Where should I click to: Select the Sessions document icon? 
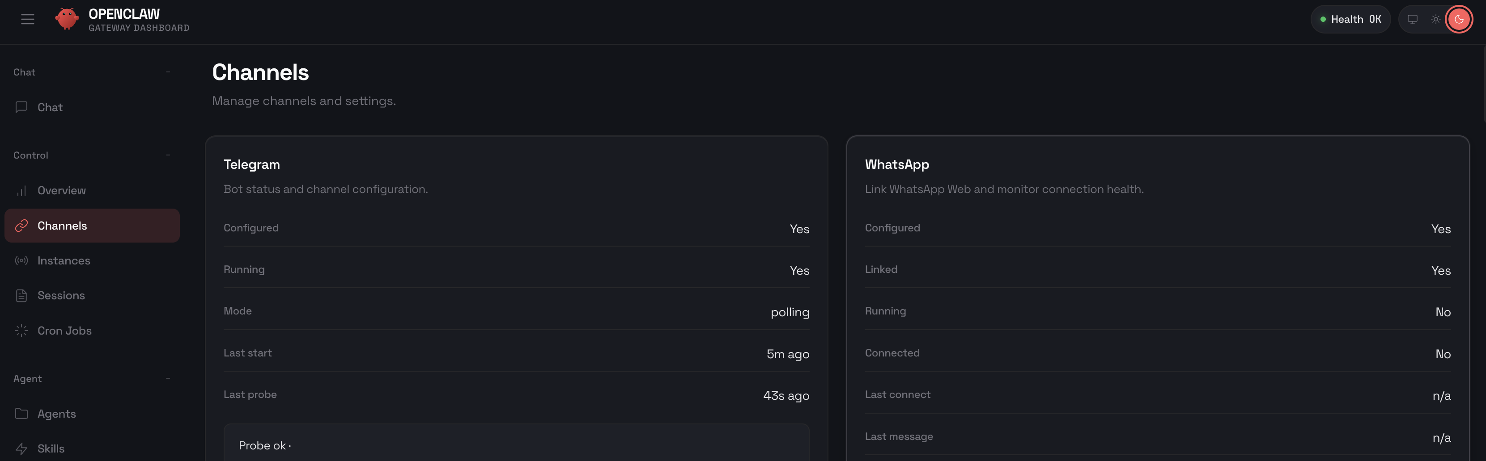coord(21,295)
